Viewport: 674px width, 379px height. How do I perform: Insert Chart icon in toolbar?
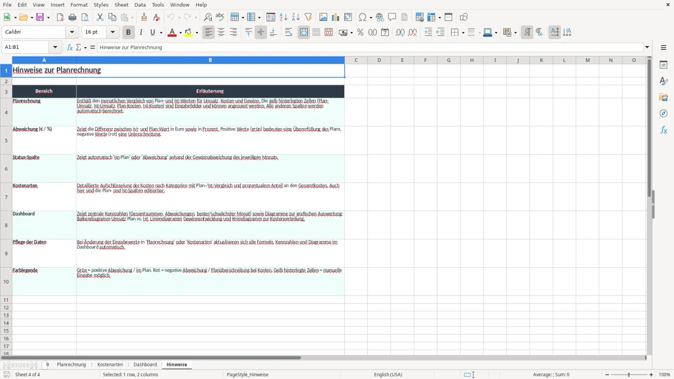(x=336, y=17)
